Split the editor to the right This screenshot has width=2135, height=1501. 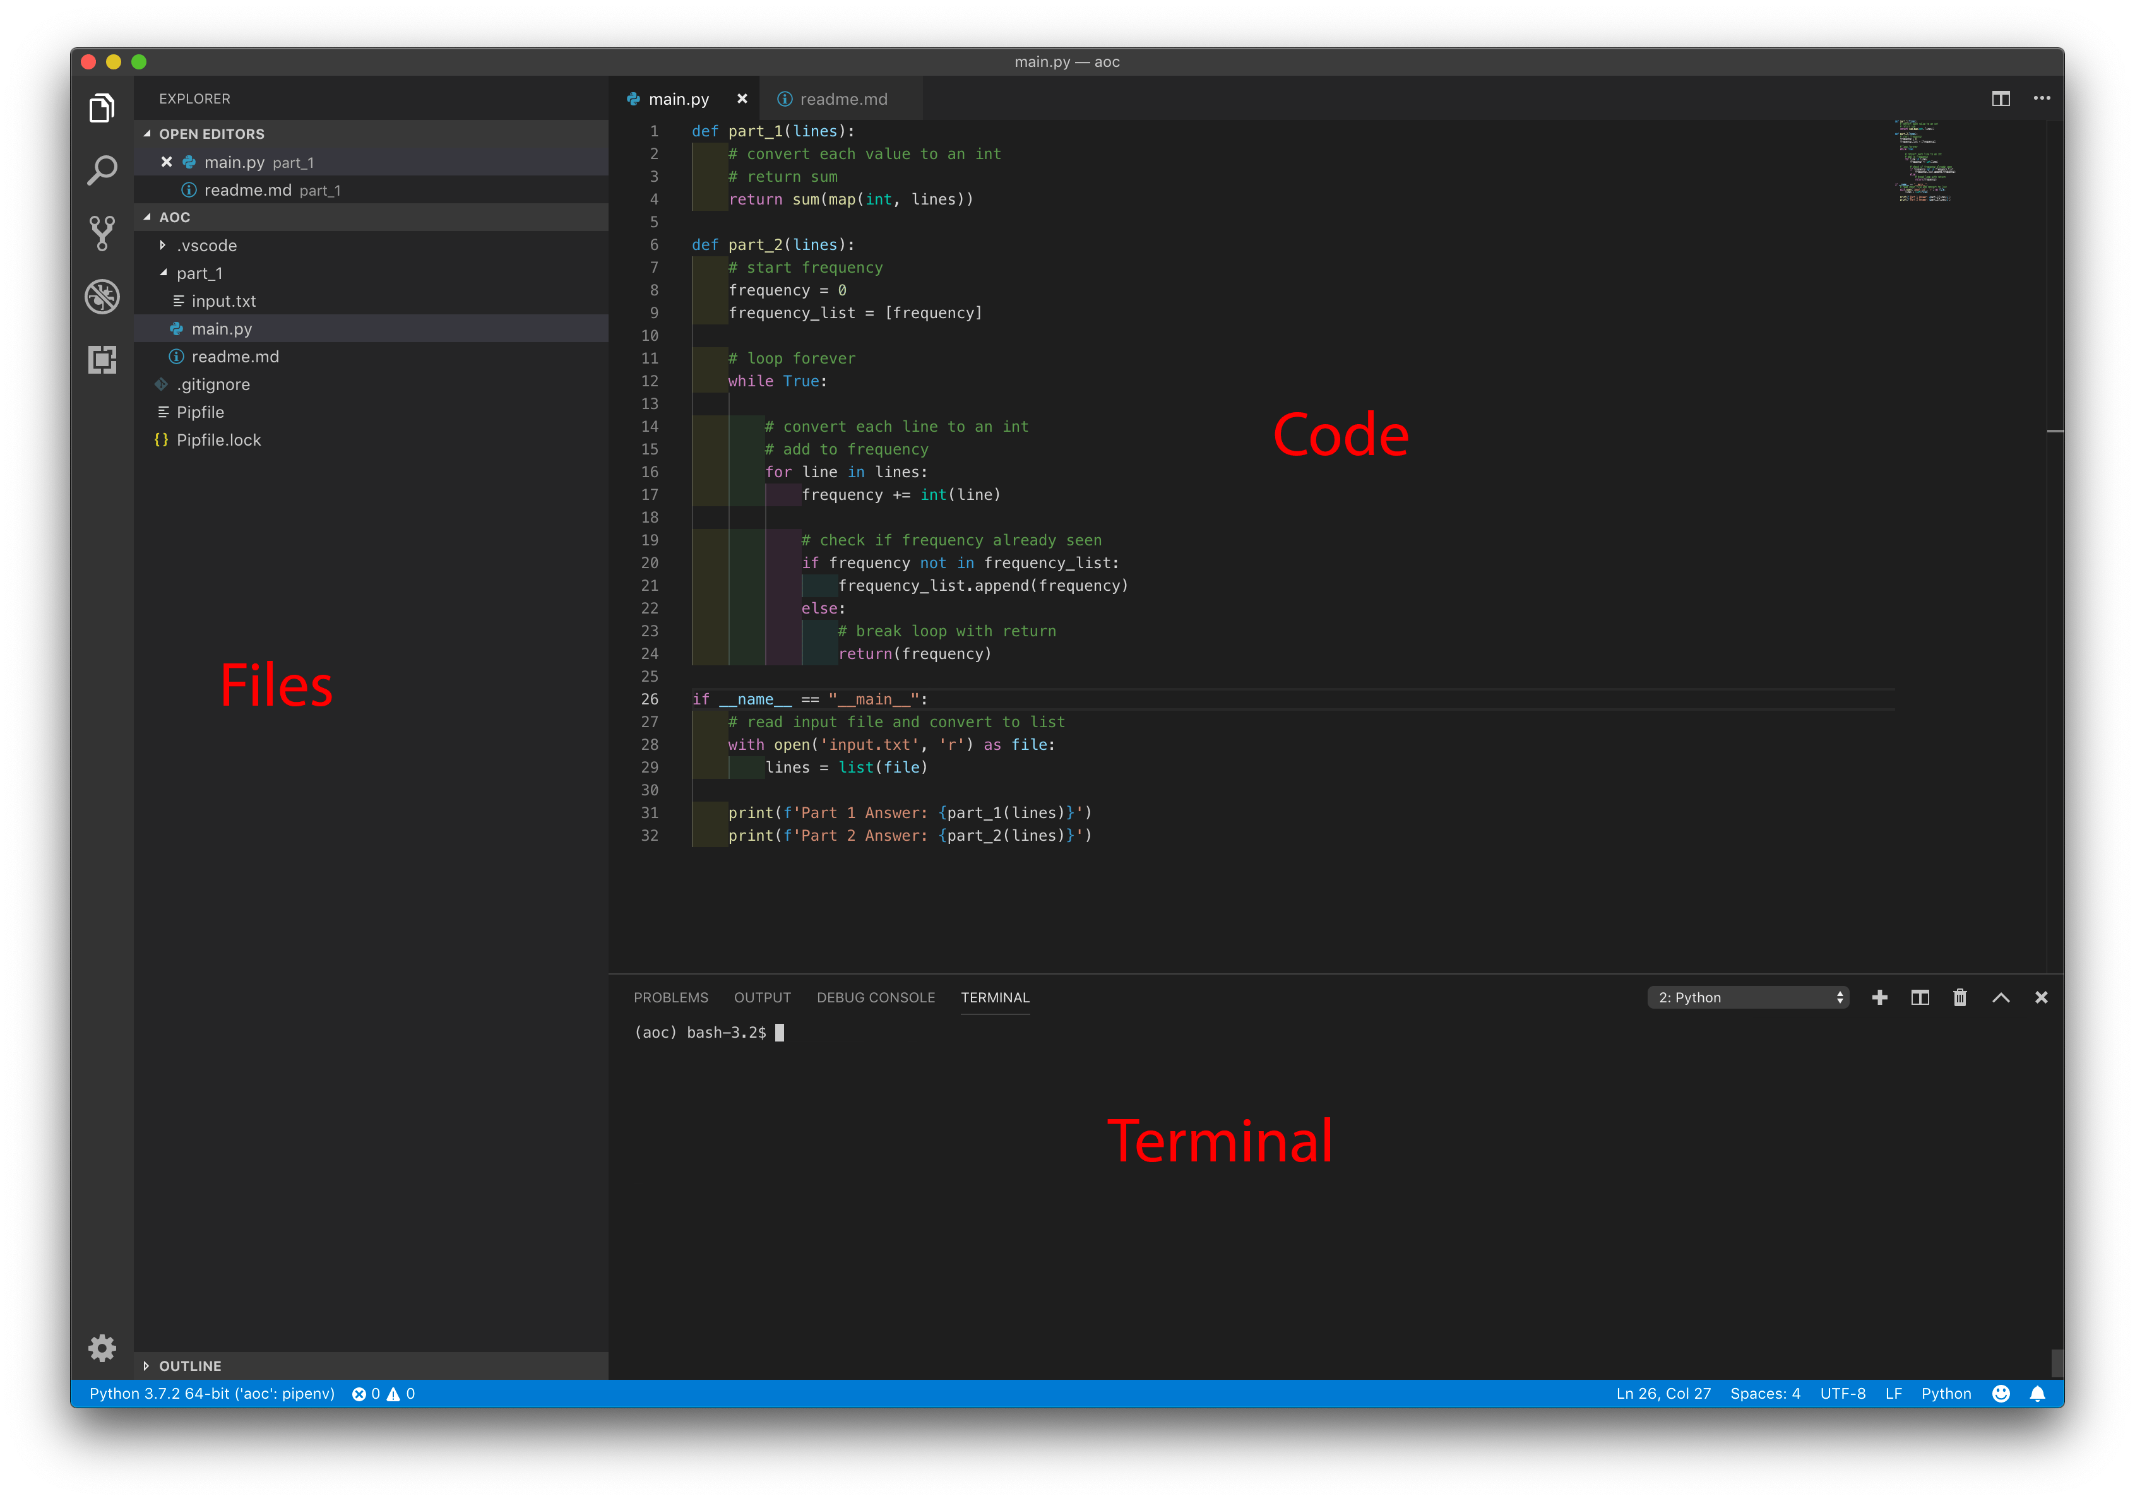pyautogui.click(x=2000, y=98)
